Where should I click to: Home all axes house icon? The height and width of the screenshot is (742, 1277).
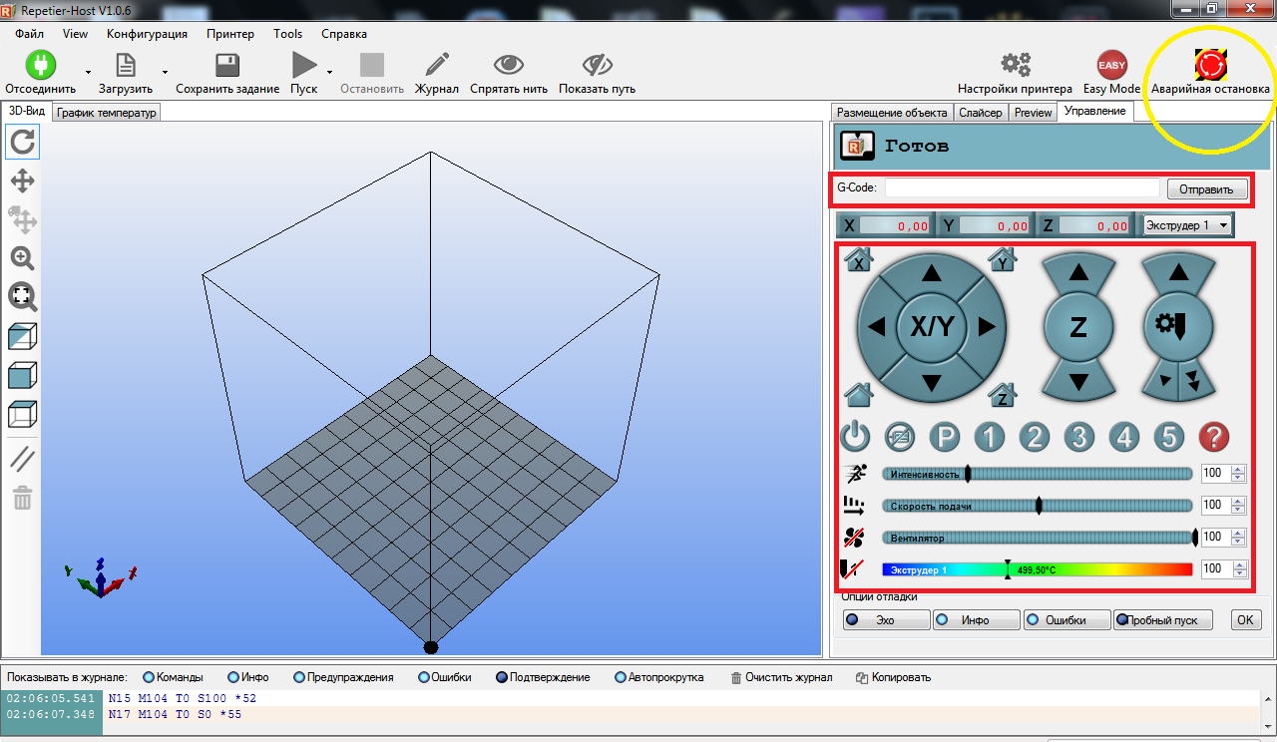[859, 394]
